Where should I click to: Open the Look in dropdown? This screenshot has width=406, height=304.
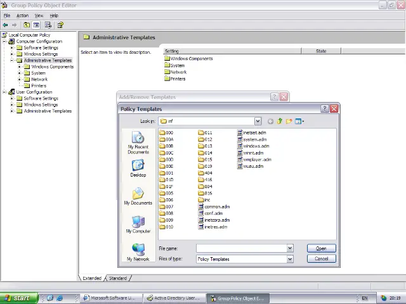258,121
